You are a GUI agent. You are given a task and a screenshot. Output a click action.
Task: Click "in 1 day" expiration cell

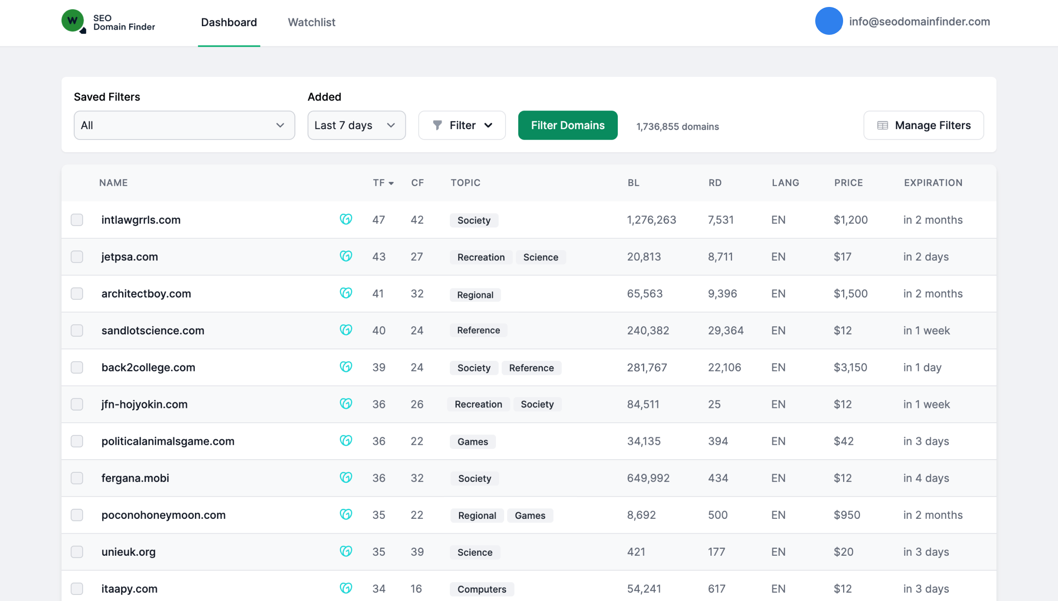pyautogui.click(x=922, y=367)
